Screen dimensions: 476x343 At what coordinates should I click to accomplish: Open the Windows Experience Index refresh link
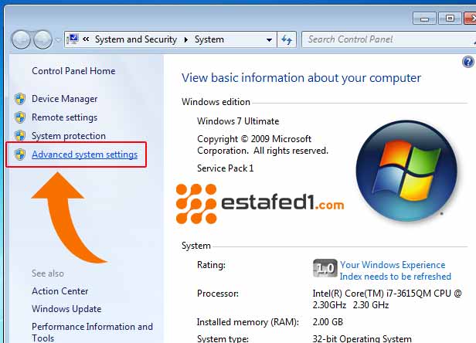pyautogui.click(x=395, y=270)
